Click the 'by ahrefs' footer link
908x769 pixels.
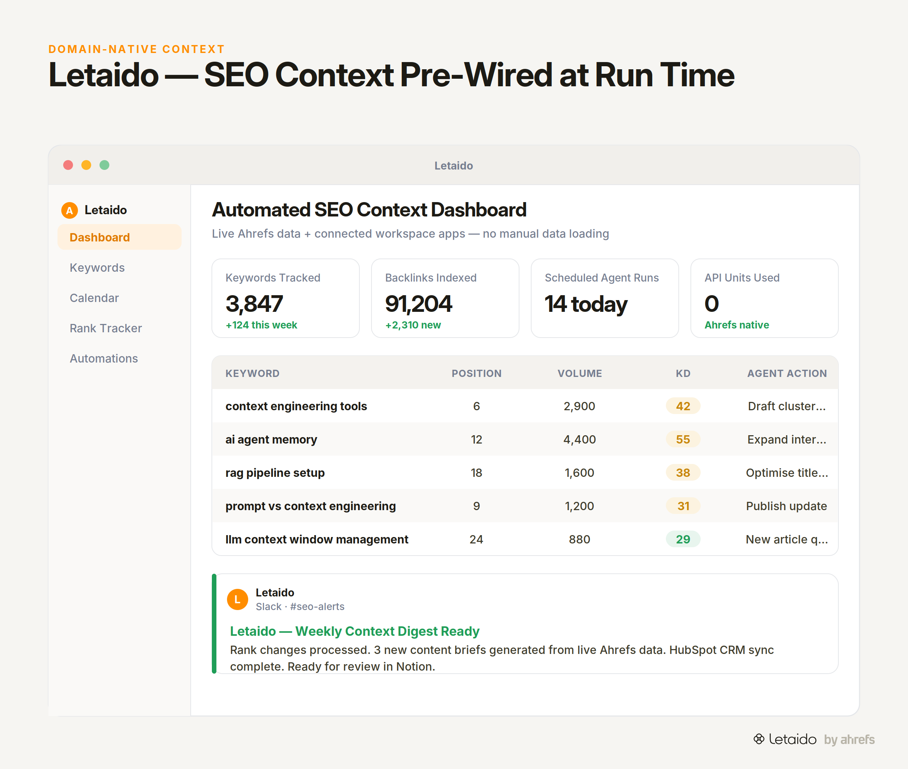coord(849,739)
